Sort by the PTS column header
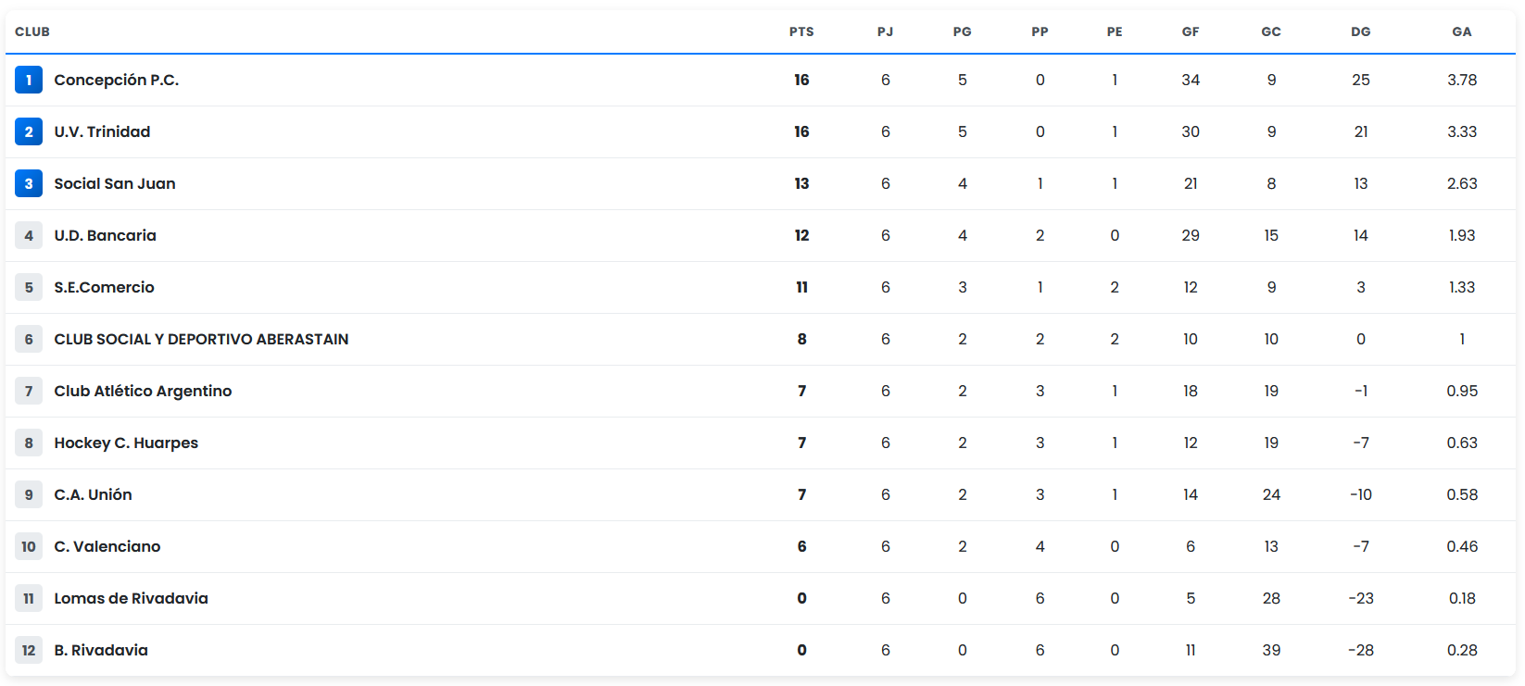 coord(801,31)
